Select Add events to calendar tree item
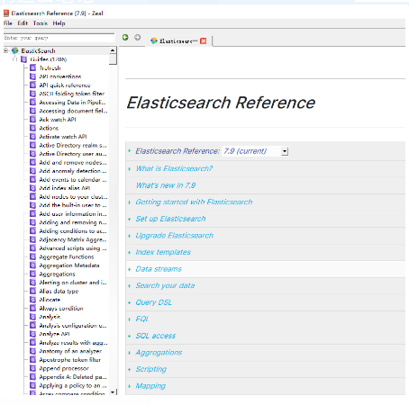The height and width of the screenshot is (405, 409). coord(73,180)
